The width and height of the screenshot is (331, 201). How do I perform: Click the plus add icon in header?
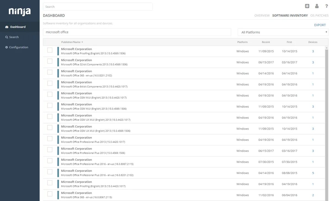(x=307, y=6)
